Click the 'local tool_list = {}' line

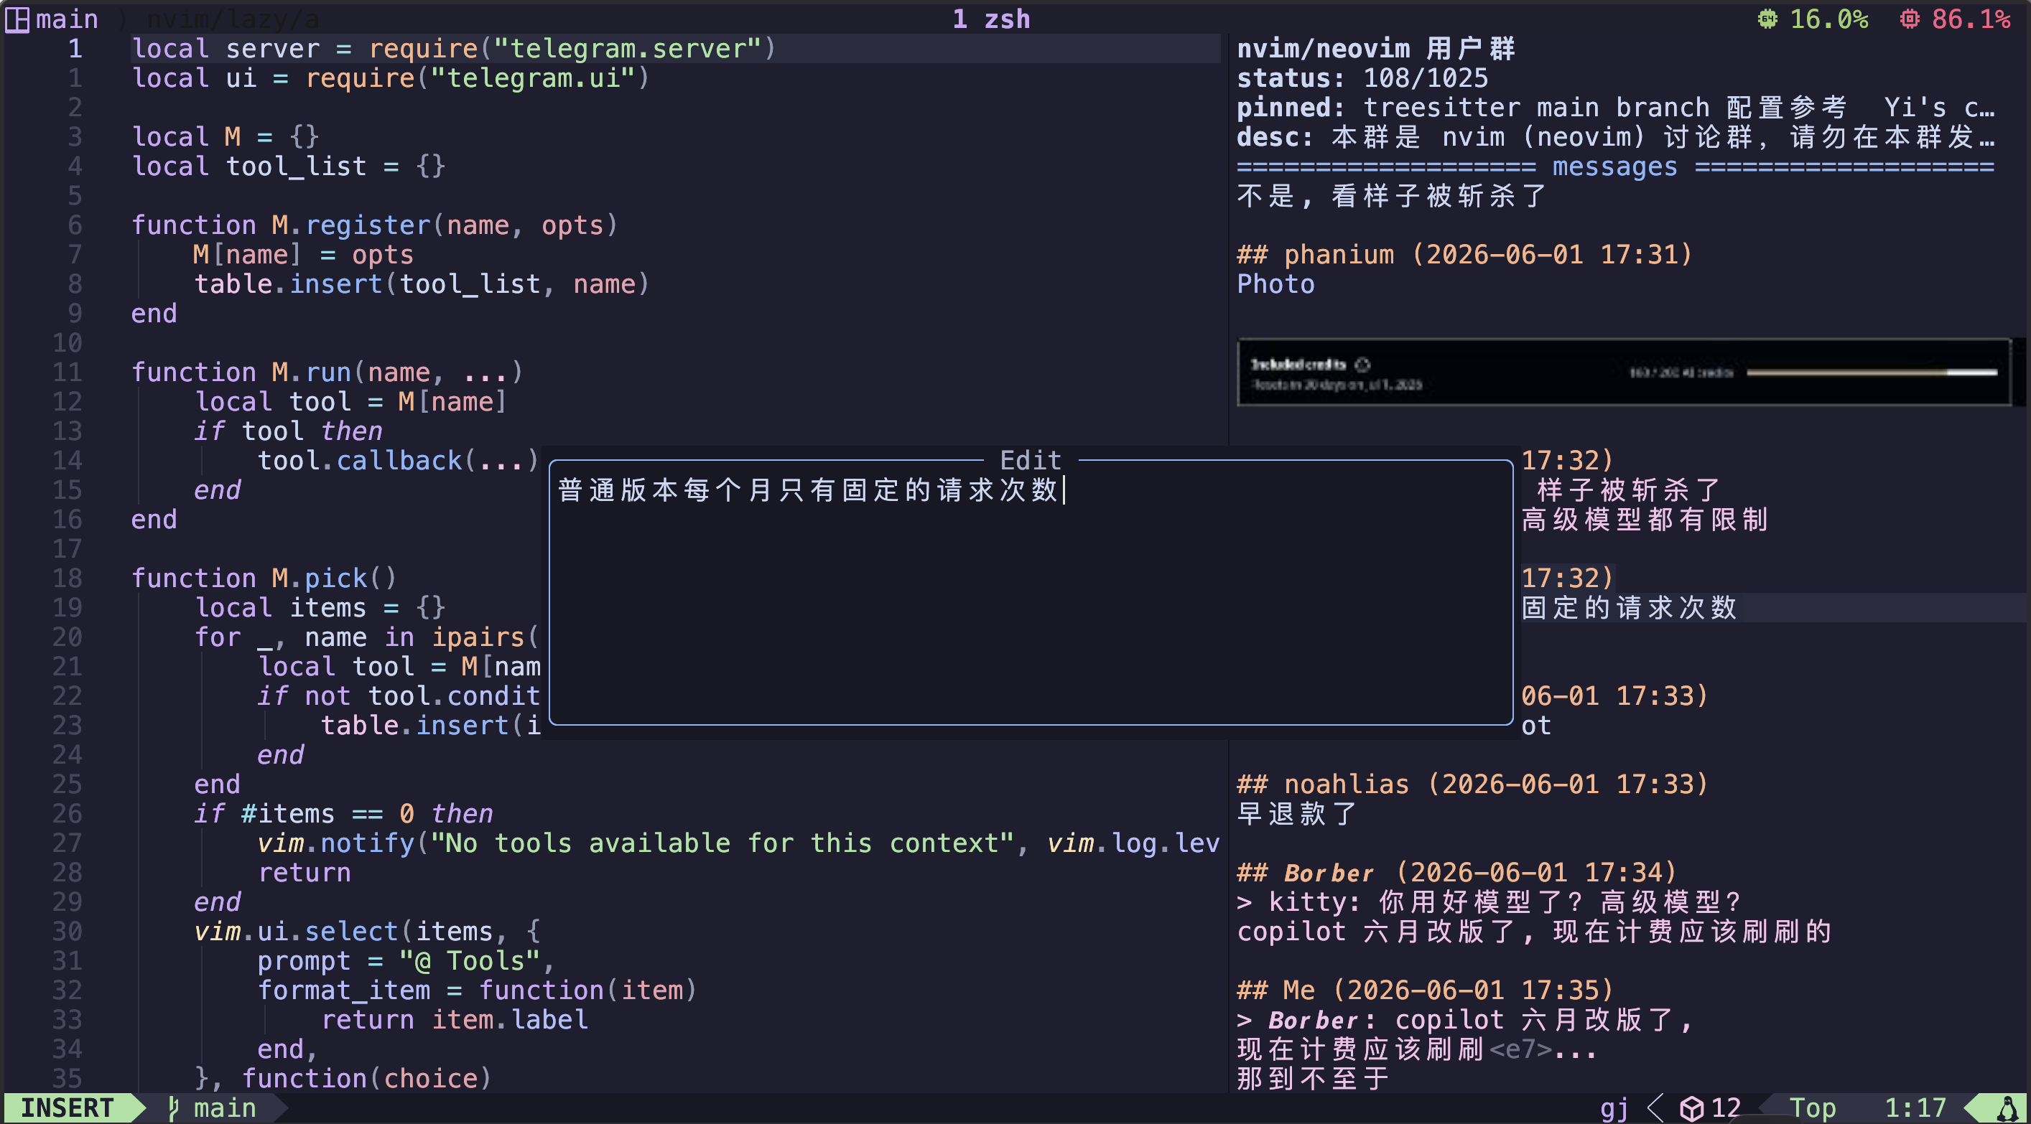tap(288, 167)
